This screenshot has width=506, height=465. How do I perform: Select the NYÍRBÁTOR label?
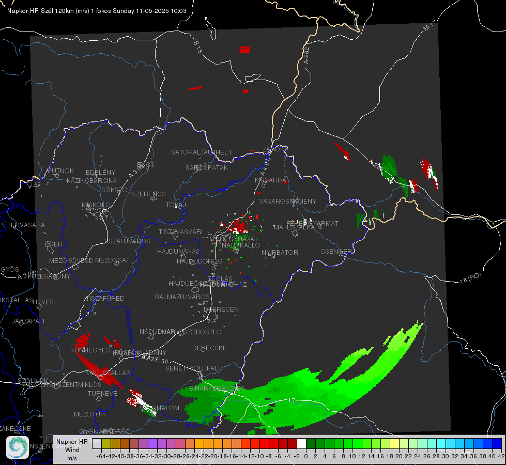[x=280, y=252]
